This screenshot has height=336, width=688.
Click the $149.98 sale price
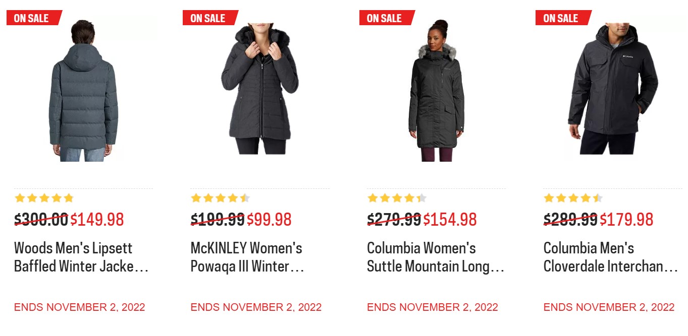[97, 220]
